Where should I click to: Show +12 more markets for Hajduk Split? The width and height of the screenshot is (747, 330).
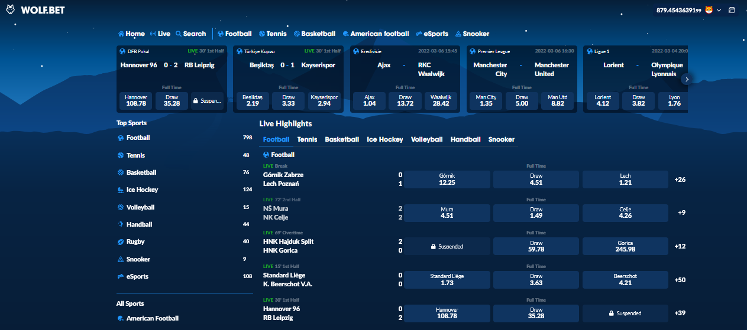click(x=680, y=246)
